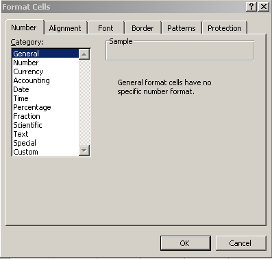The width and height of the screenshot is (272, 259).
Task: Click the Help question mark icon
Action: point(251,7)
